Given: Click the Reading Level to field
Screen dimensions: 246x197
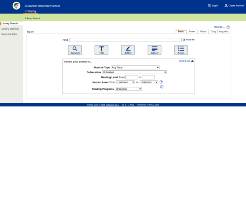Looking at the screenshot, I should [x=148, y=77].
